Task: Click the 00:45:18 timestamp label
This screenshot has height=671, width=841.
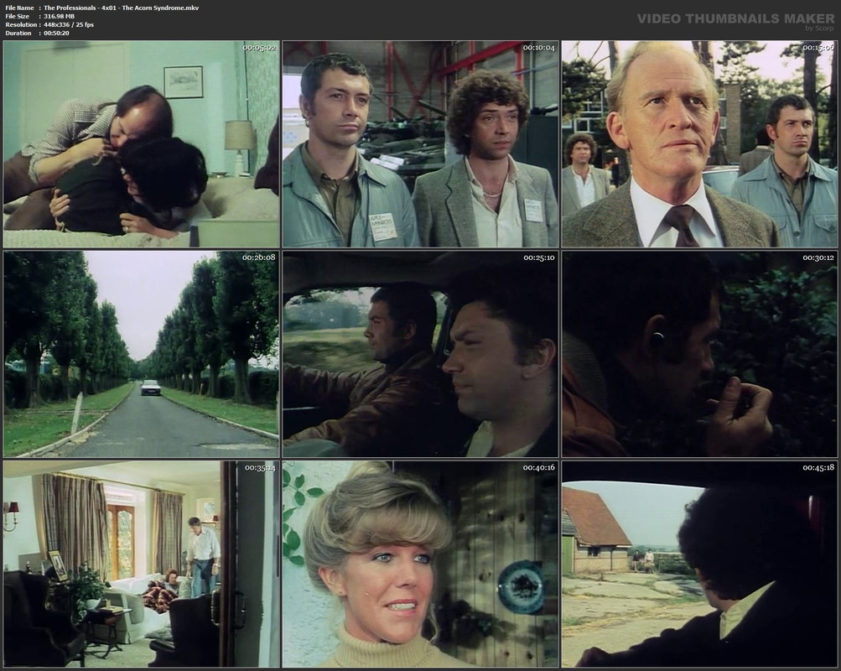Action: click(x=818, y=468)
